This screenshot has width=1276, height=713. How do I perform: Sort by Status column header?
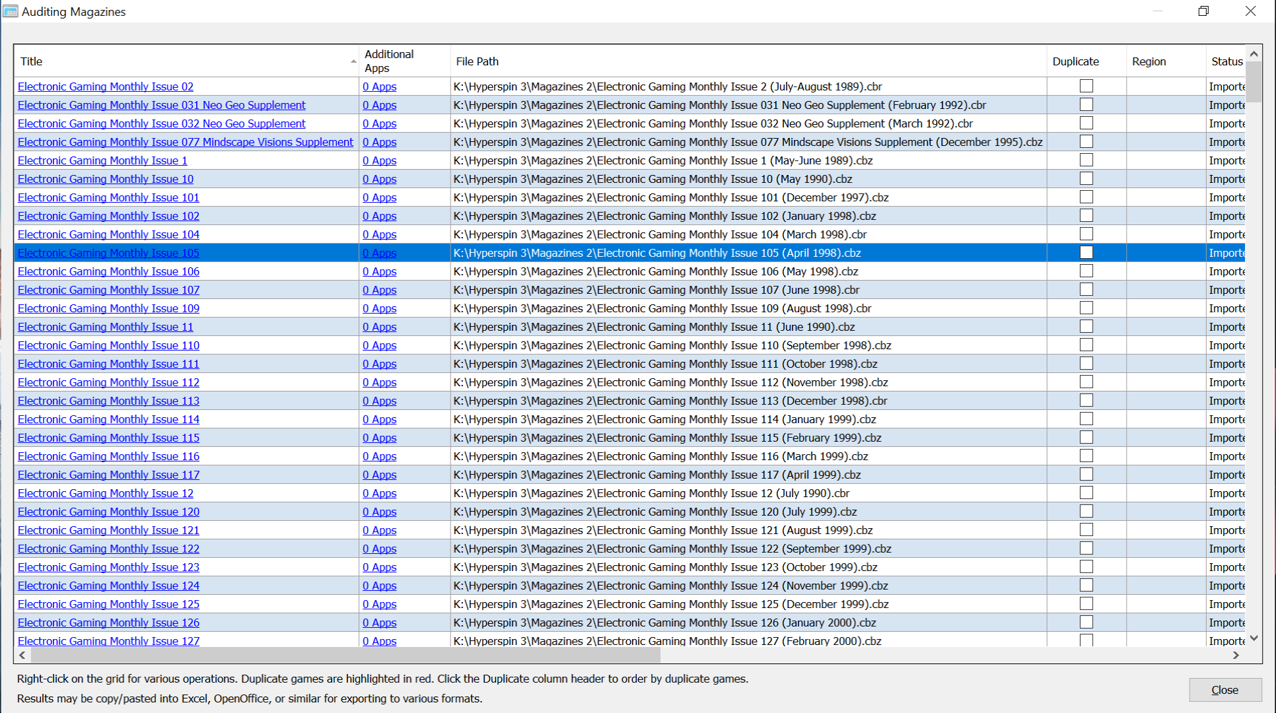pos(1226,61)
